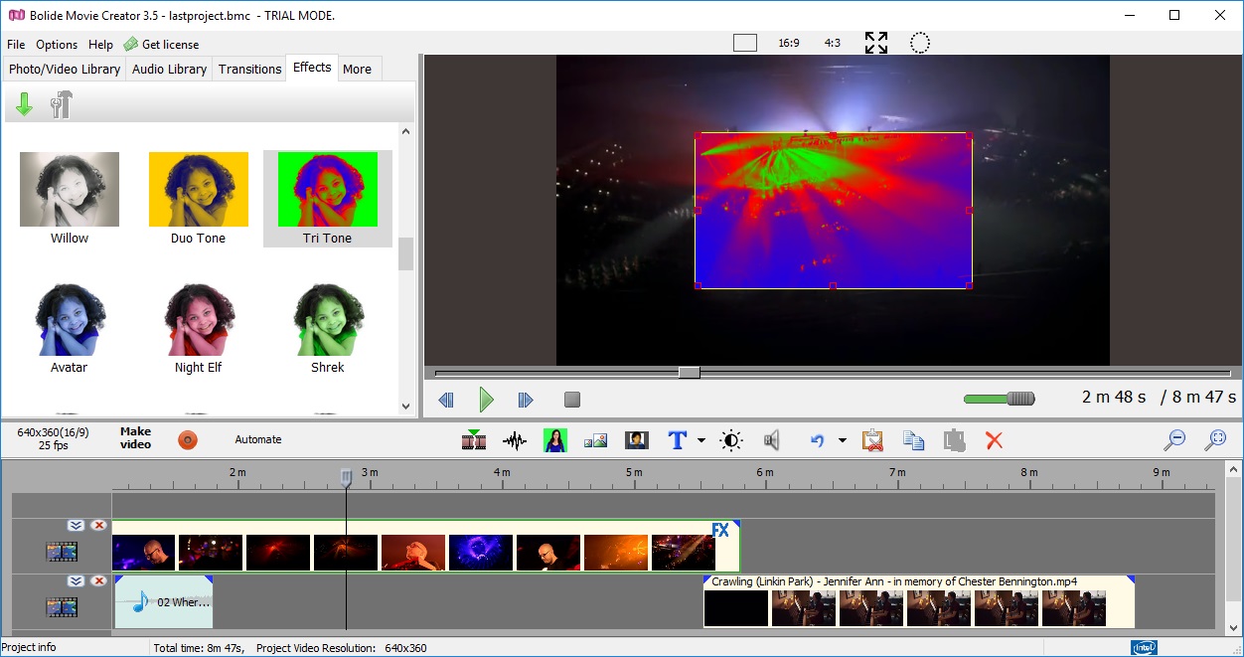The image size is (1244, 657).
Task: Click the speaker volume icon
Action: pos(772,440)
